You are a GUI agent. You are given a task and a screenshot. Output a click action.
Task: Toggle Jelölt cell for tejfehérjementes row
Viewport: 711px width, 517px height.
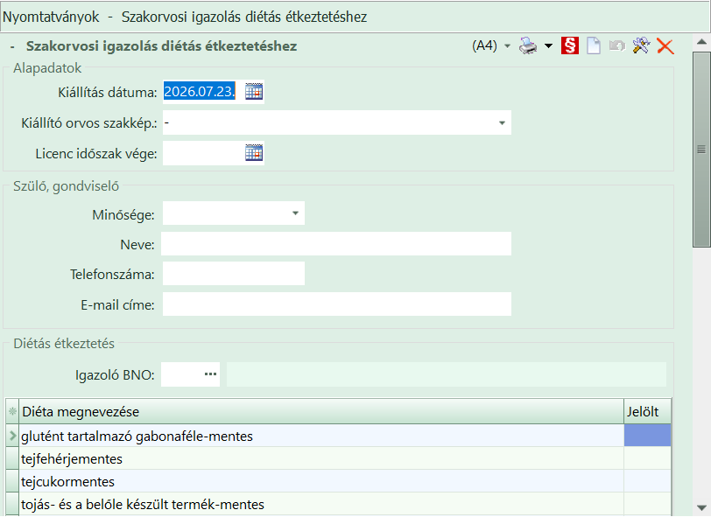click(647, 458)
